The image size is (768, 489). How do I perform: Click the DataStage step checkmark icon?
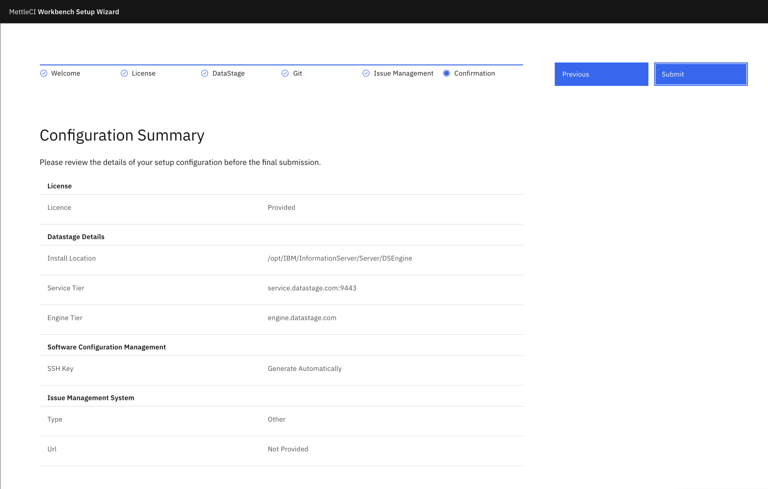click(x=205, y=73)
